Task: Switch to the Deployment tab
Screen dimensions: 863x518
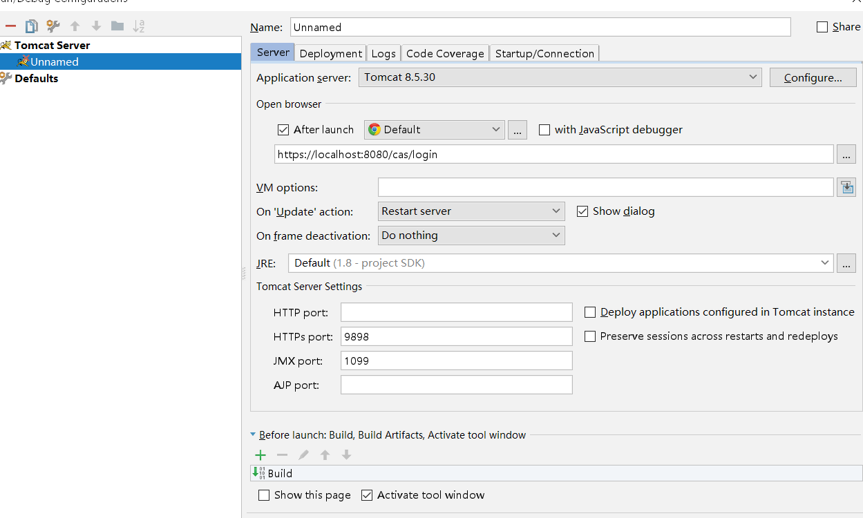Action: click(x=330, y=52)
